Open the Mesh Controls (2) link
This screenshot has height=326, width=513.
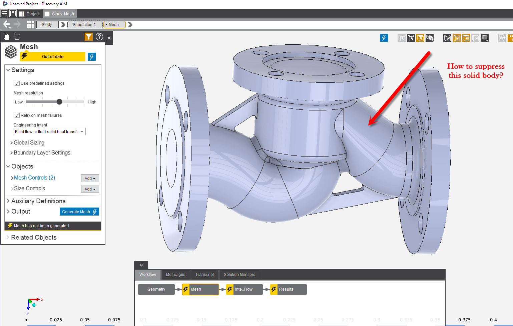click(34, 178)
